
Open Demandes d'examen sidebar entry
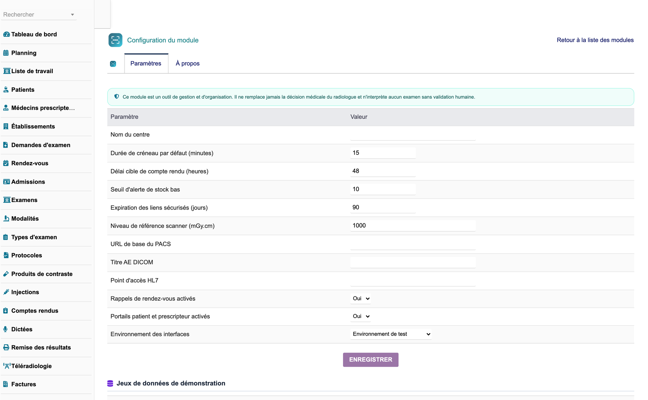pyautogui.click(x=41, y=145)
